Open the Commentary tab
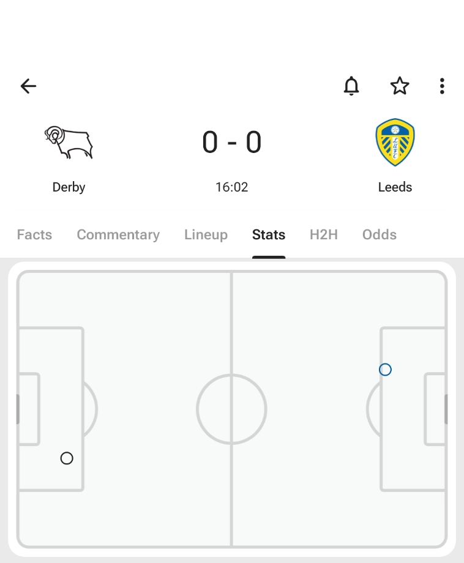The height and width of the screenshot is (563, 464). [x=118, y=235]
